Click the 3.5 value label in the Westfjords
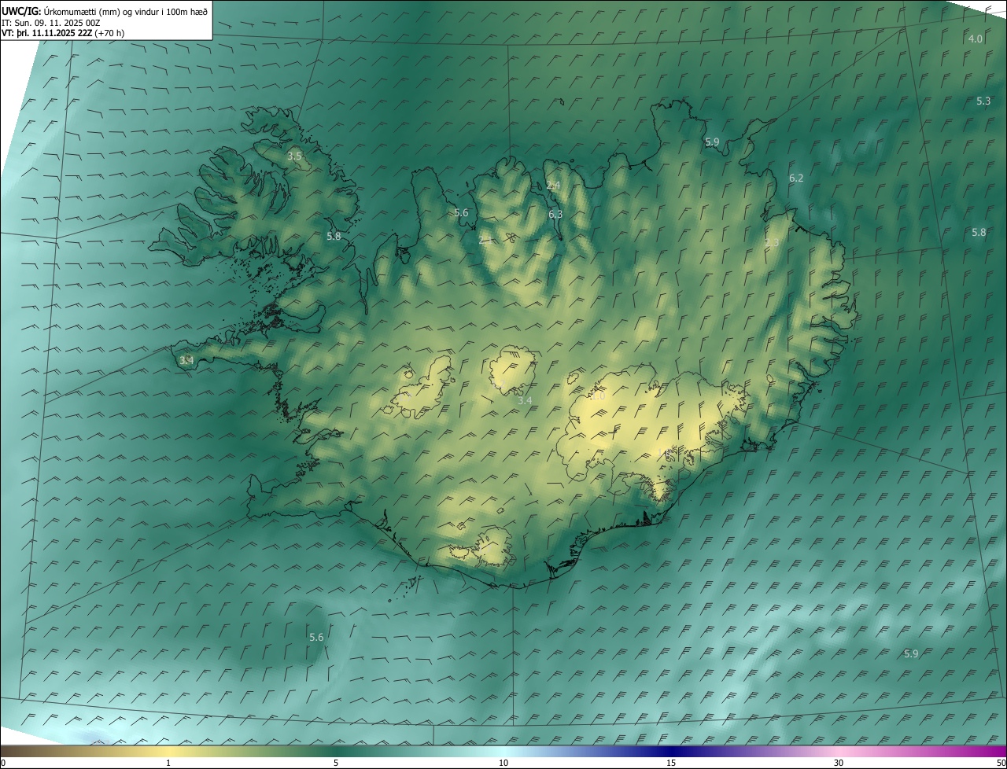This screenshot has height=769, width=1007. (x=294, y=156)
